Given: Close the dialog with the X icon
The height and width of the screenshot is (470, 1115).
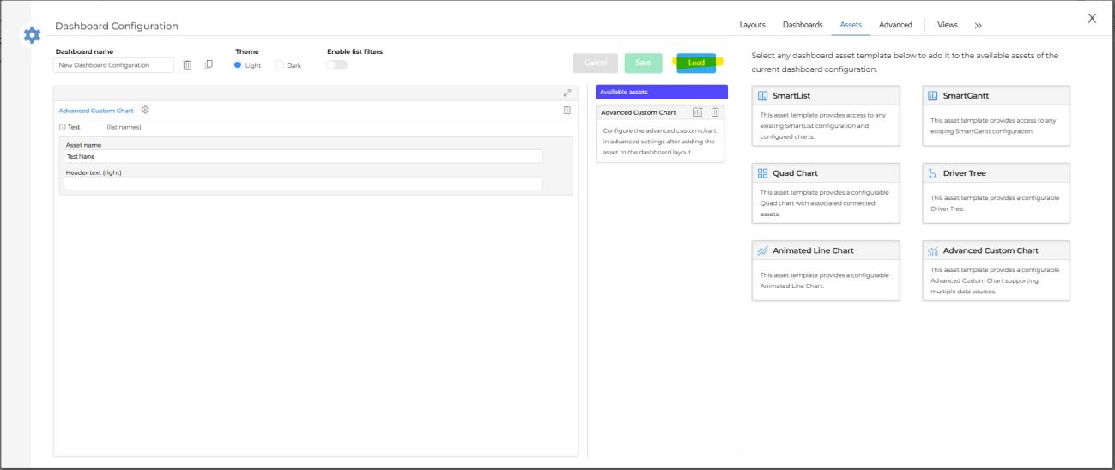Looking at the screenshot, I should (x=1092, y=18).
